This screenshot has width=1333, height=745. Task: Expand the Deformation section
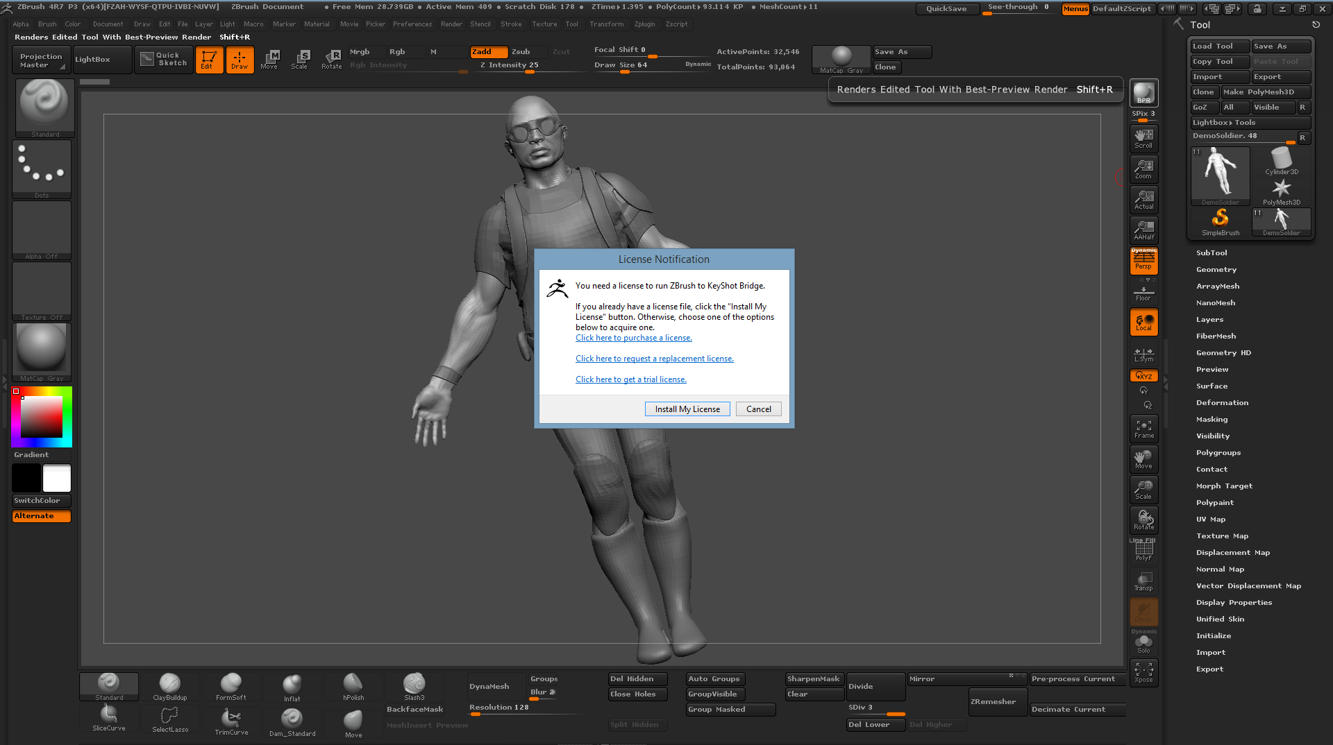[x=1222, y=403]
